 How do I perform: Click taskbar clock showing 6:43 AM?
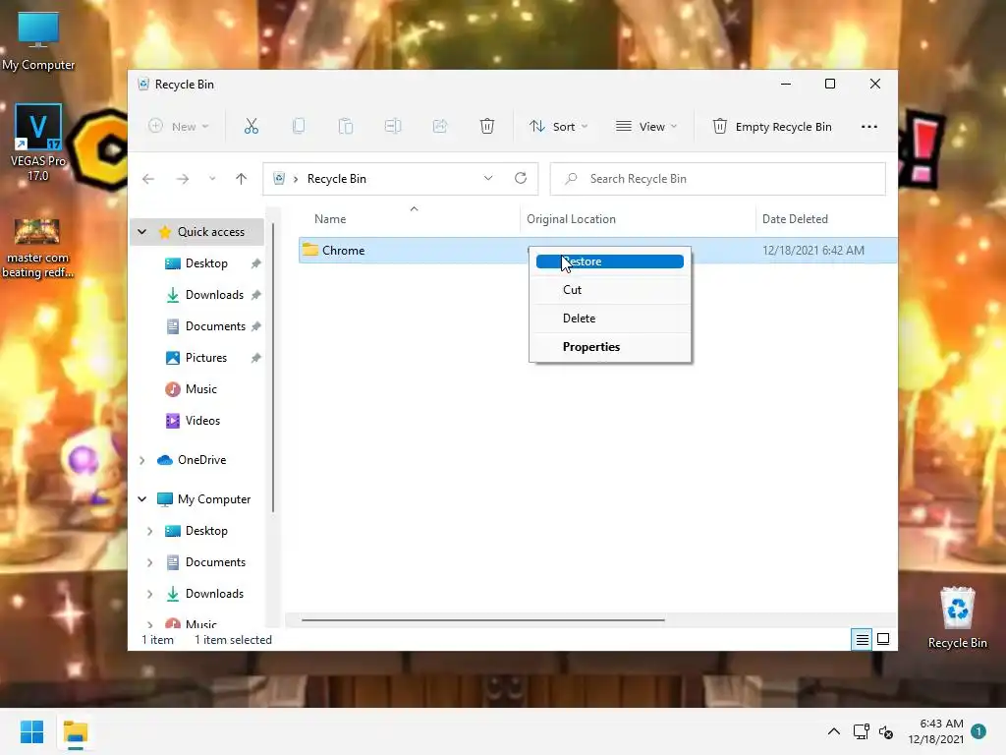[935, 731]
